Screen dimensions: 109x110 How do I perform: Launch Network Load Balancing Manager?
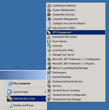[x=76, y=68]
